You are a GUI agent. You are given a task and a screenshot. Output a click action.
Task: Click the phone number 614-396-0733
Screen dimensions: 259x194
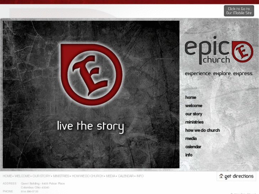point(30,192)
